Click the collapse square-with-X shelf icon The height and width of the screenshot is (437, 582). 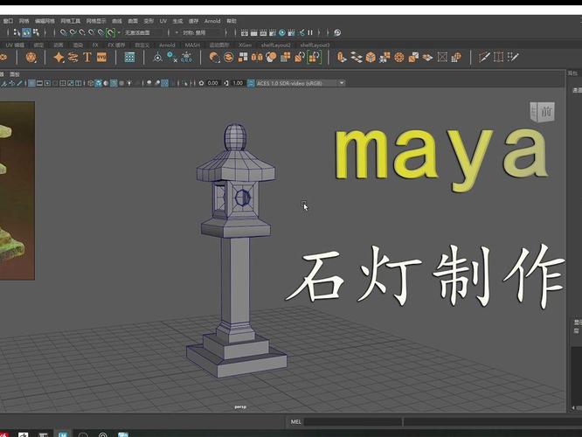[442, 57]
